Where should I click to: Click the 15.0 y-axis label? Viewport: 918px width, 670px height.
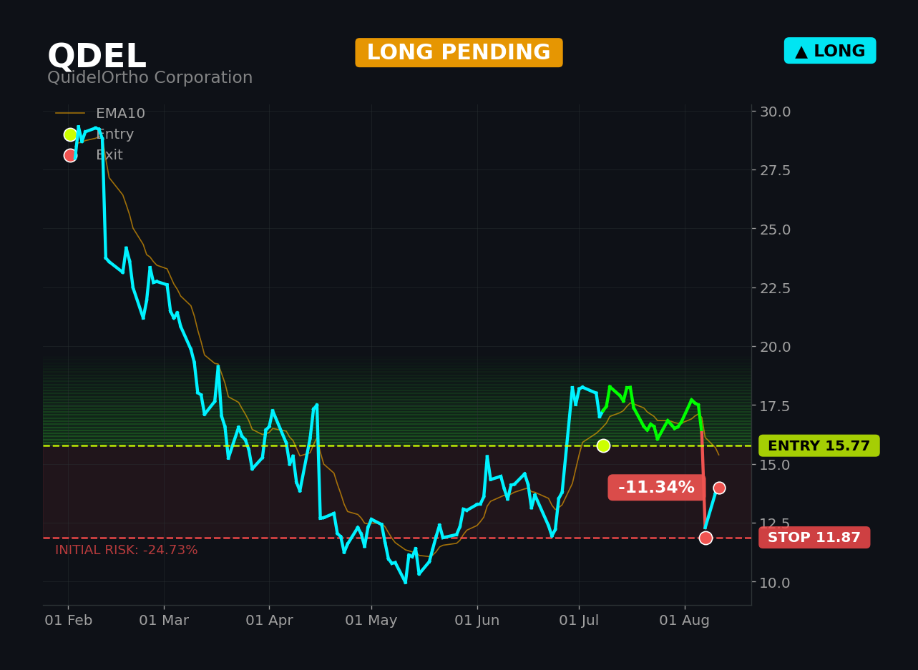point(776,465)
